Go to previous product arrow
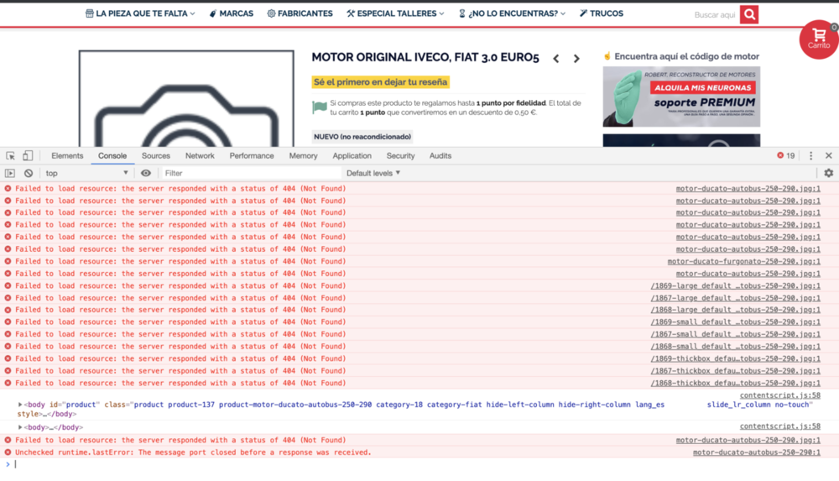Image resolution: width=839 pixels, height=481 pixels. click(555, 59)
